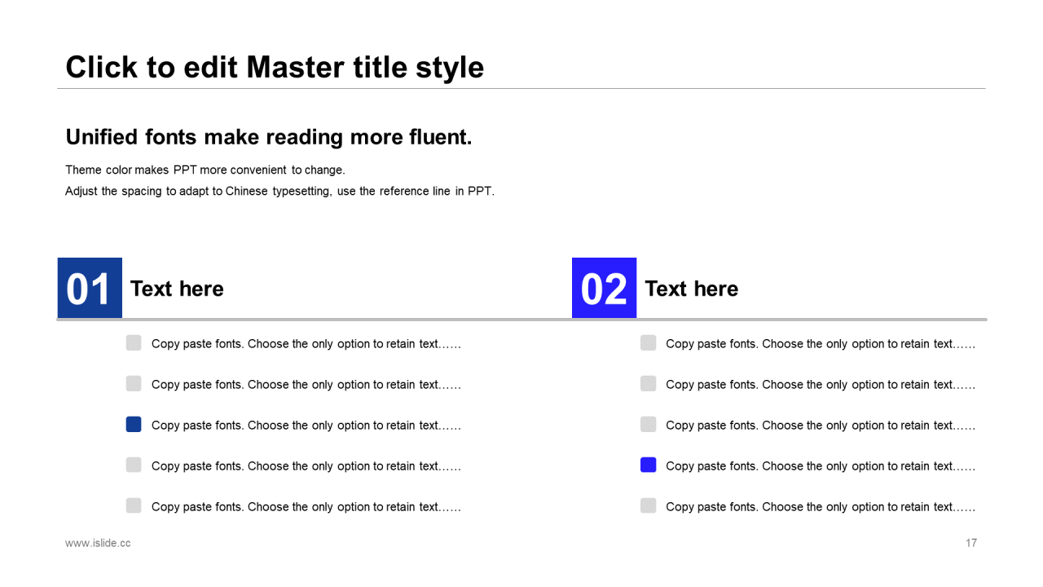Click 'Adjust the spacing to adapt' text line

point(279,192)
